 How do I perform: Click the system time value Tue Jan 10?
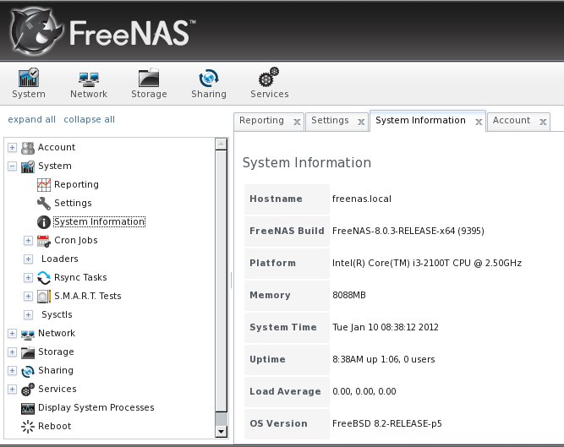386,327
